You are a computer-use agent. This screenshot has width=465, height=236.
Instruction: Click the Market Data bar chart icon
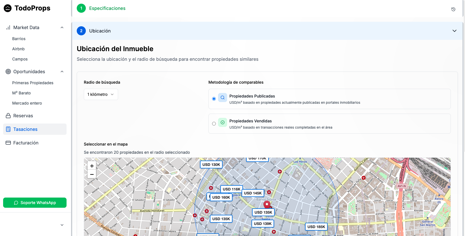(8, 27)
